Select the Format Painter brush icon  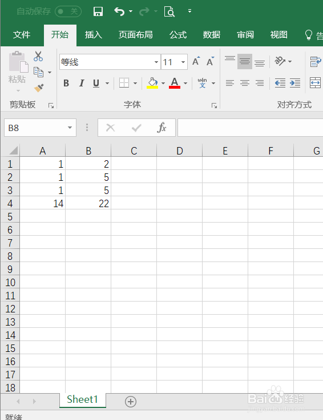pos(39,88)
